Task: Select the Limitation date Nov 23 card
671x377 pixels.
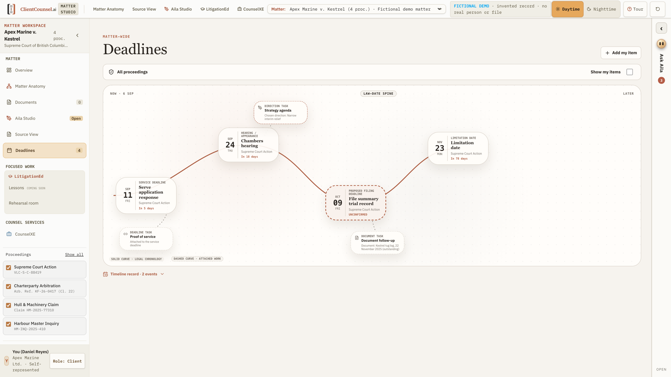Action: point(458,149)
